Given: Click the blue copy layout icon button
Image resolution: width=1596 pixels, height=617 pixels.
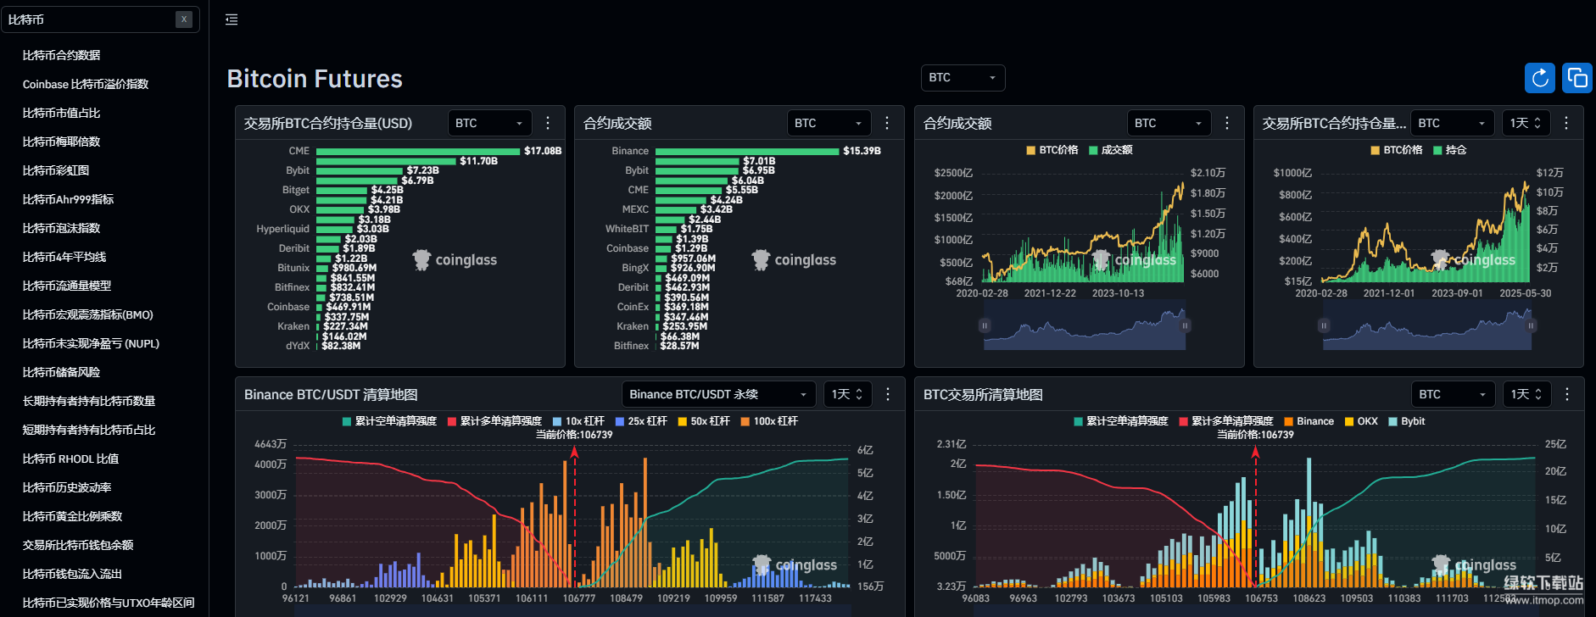Looking at the screenshot, I should pyautogui.click(x=1577, y=78).
